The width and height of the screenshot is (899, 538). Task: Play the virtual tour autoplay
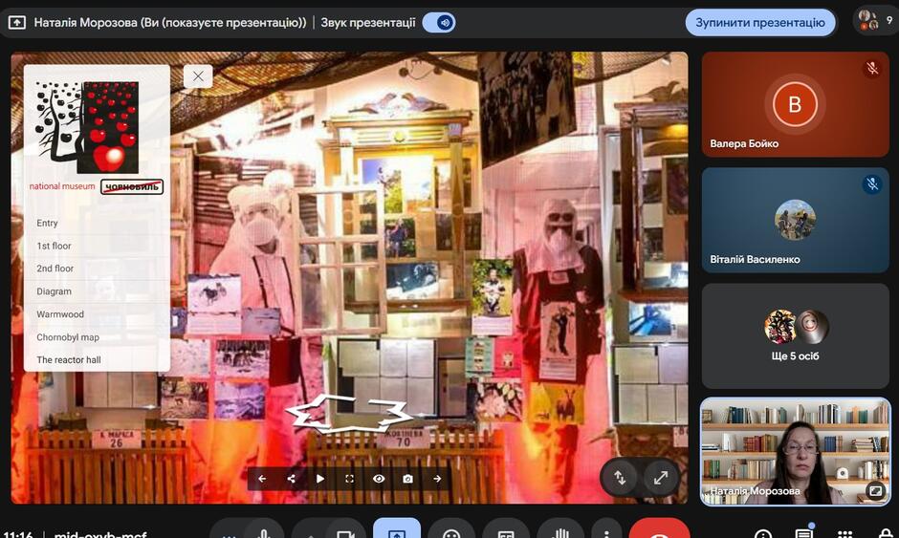[x=320, y=479]
